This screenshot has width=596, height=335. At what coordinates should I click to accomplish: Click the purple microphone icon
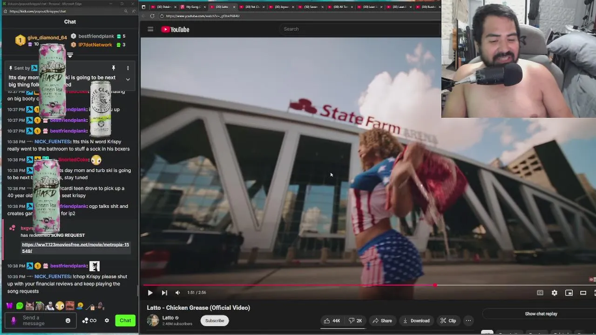[14, 321]
